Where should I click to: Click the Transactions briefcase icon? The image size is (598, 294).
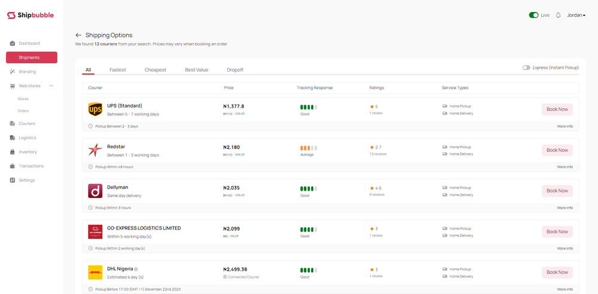coord(12,166)
